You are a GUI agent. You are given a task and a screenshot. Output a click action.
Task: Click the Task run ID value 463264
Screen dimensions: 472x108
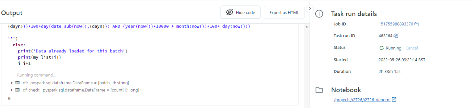click(x=385, y=36)
